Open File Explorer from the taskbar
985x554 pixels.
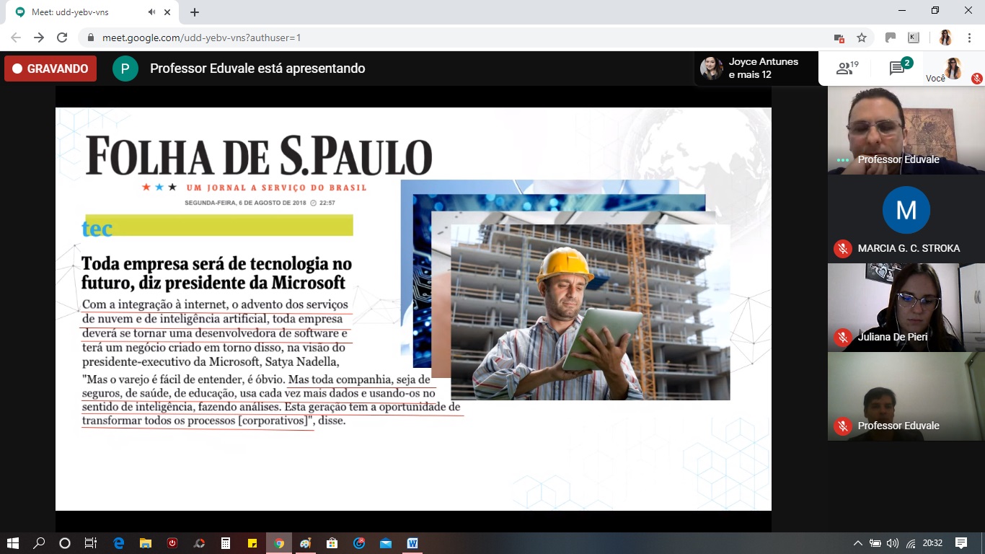point(146,543)
